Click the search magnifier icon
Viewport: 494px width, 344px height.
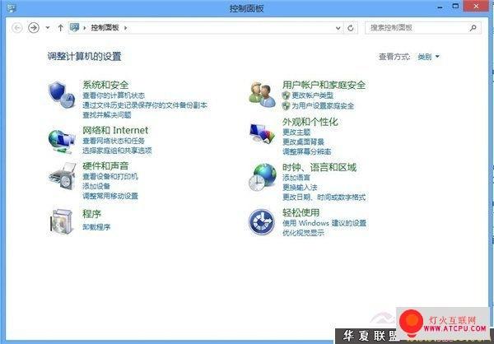click(x=473, y=28)
